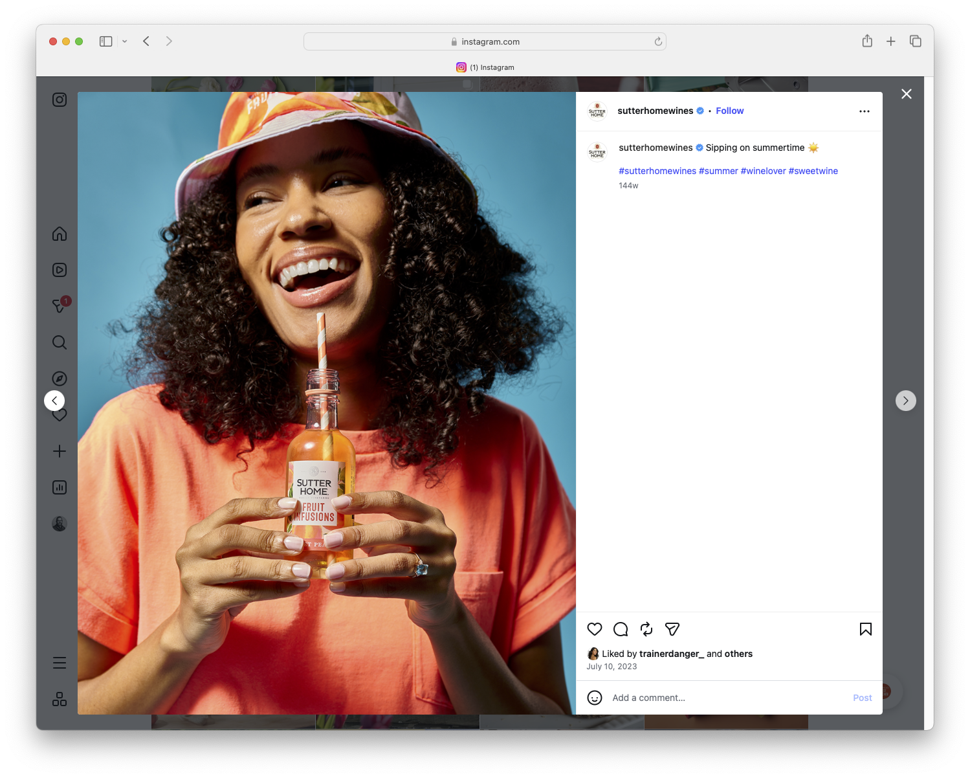Toggle like on the post heart
Screen dimensions: 970x778
(x=595, y=629)
